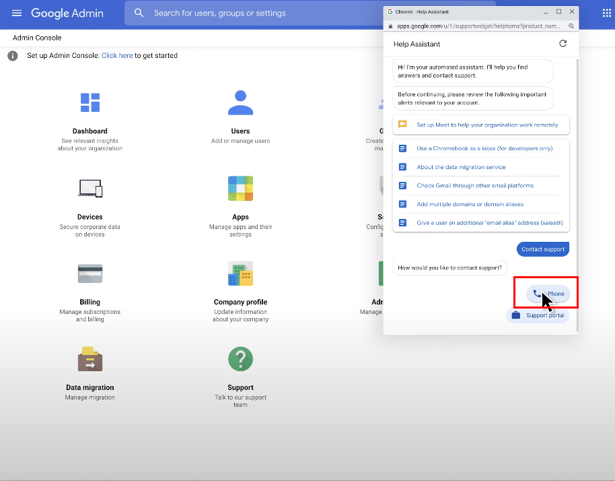Open the Data migration icon
This screenshot has width=615, height=481.
(x=90, y=359)
